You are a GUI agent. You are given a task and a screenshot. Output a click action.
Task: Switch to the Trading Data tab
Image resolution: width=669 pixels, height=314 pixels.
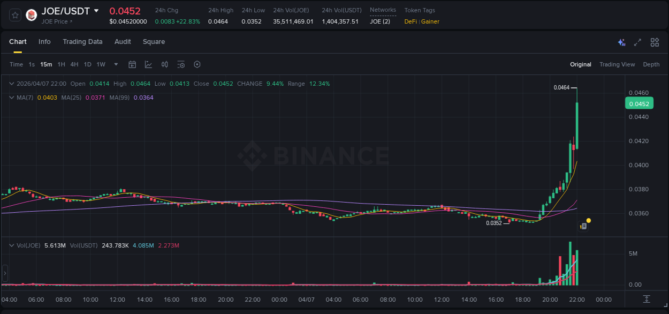click(82, 42)
